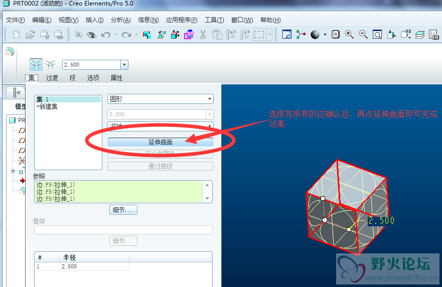Toggle the spin center icon
The image size is (442, 287).
tap(301, 35)
